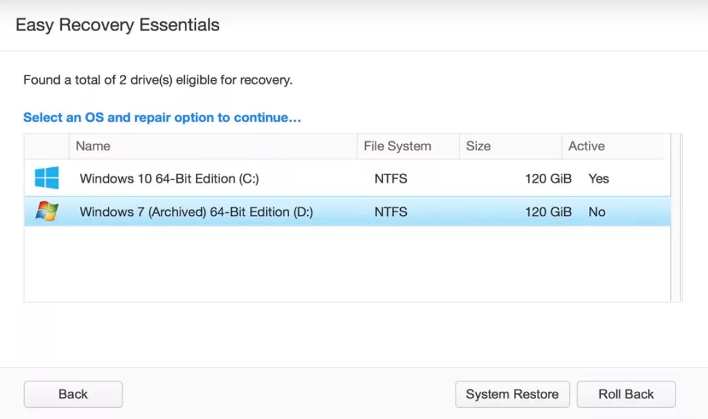Click the empty area of drive list
The image size is (708, 419).
[x=345, y=264]
